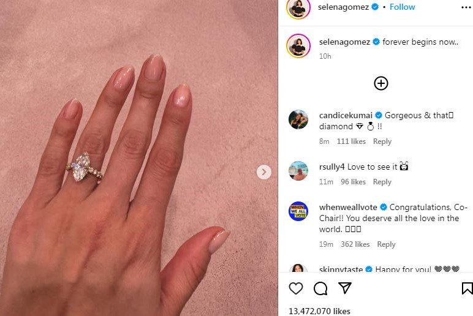The width and height of the screenshot is (473, 316).
Task: Show the 362 likes on whenweallvote's comment
Action: pos(355,244)
